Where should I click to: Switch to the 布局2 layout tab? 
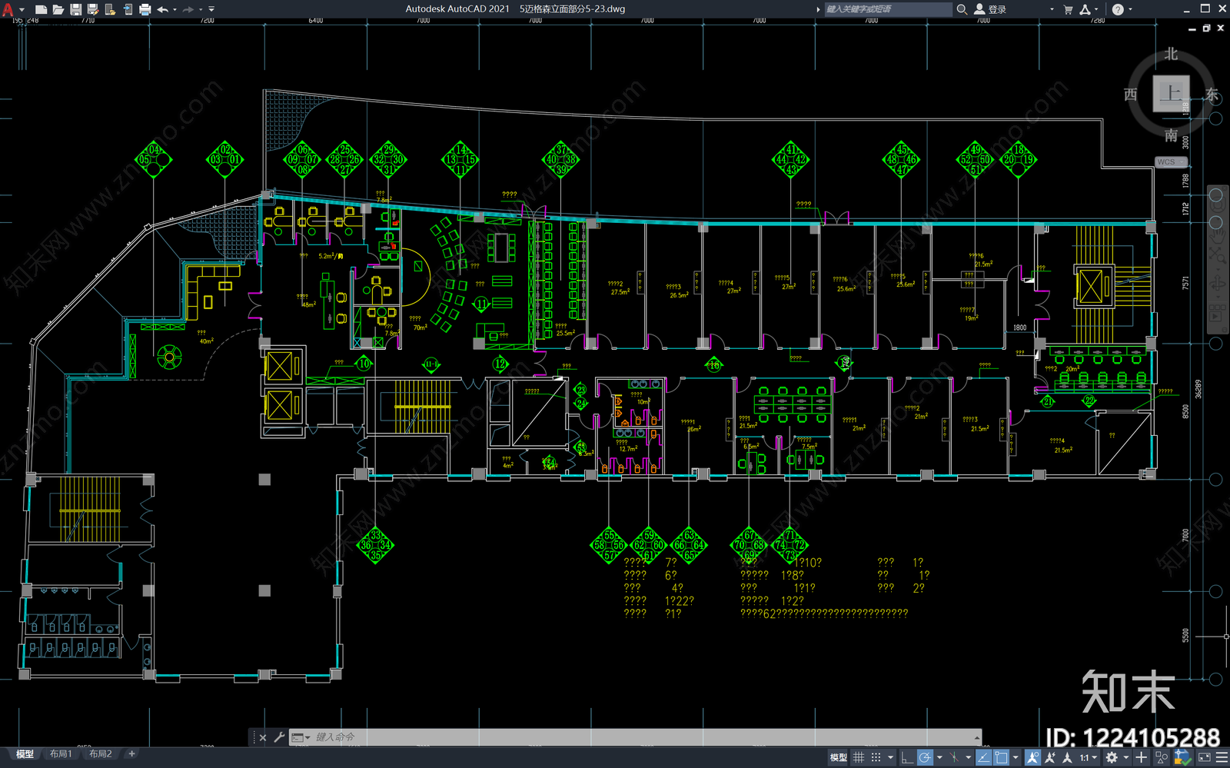coord(101,754)
